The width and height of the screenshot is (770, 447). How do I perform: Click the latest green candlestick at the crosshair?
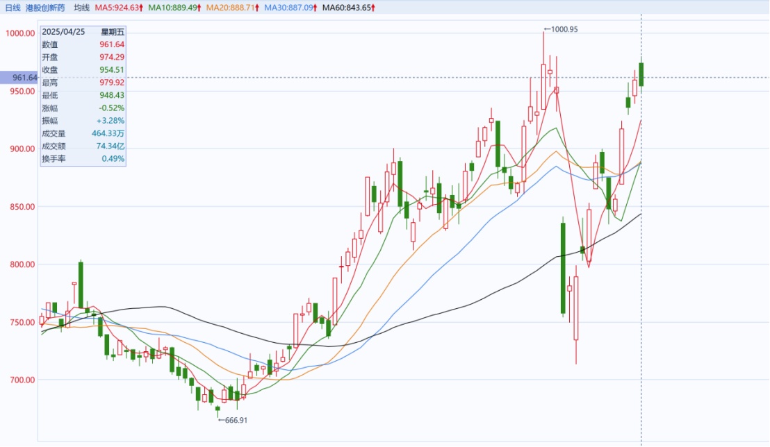pos(641,74)
